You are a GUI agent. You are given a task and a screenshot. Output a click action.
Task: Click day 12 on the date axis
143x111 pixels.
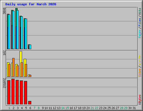(54, 108)
